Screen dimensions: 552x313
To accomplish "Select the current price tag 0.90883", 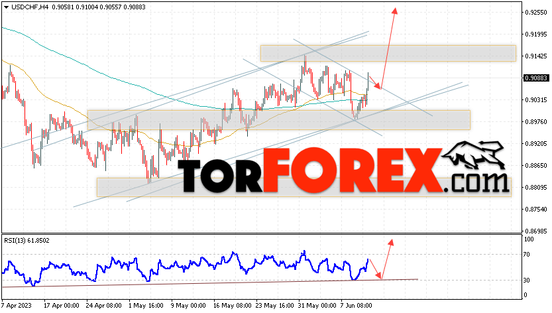I will coord(536,78).
